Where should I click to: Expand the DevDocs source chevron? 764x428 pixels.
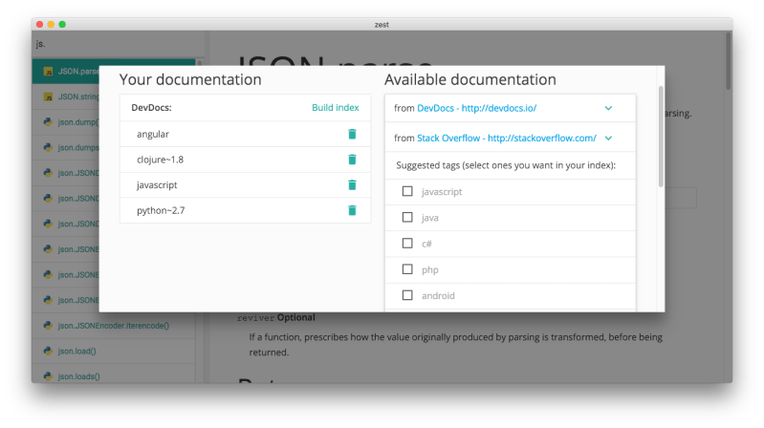click(608, 108)
